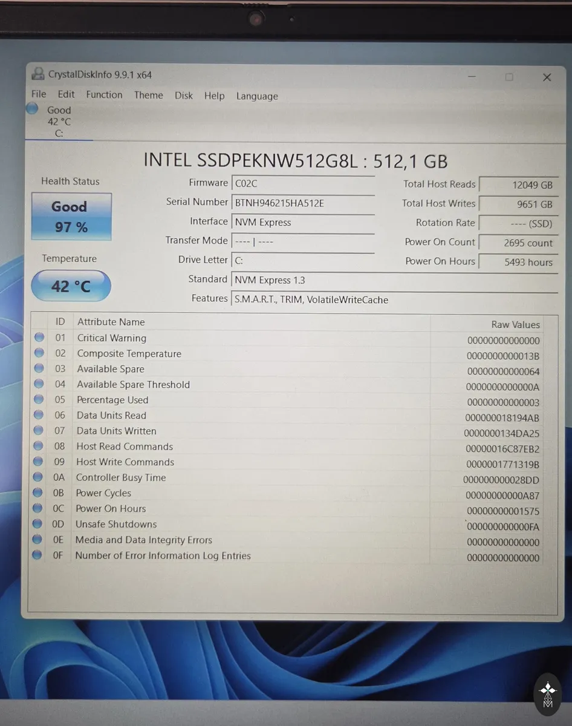Minimize the CrystalDiskInfo window
The height and width of the screenshot is (726, 572).
click(472, 77)
